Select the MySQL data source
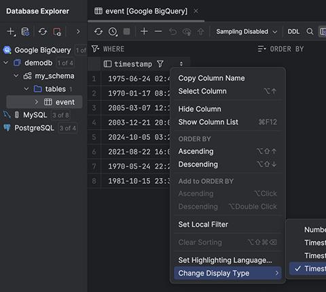This screenshot has width=326, height=292. (x=35, y=115)
